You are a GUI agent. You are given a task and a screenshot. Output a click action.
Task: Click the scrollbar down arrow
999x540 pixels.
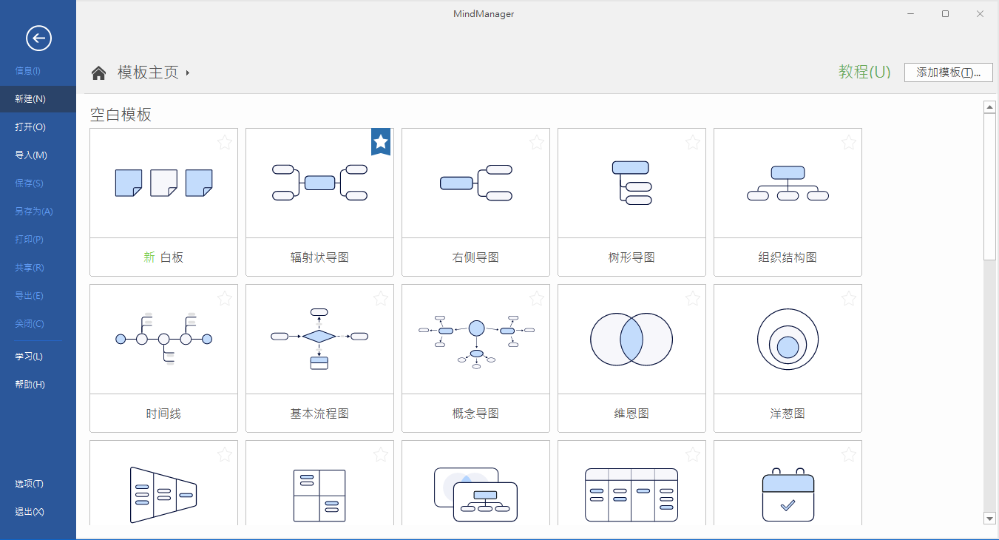[x=990, y=518]
